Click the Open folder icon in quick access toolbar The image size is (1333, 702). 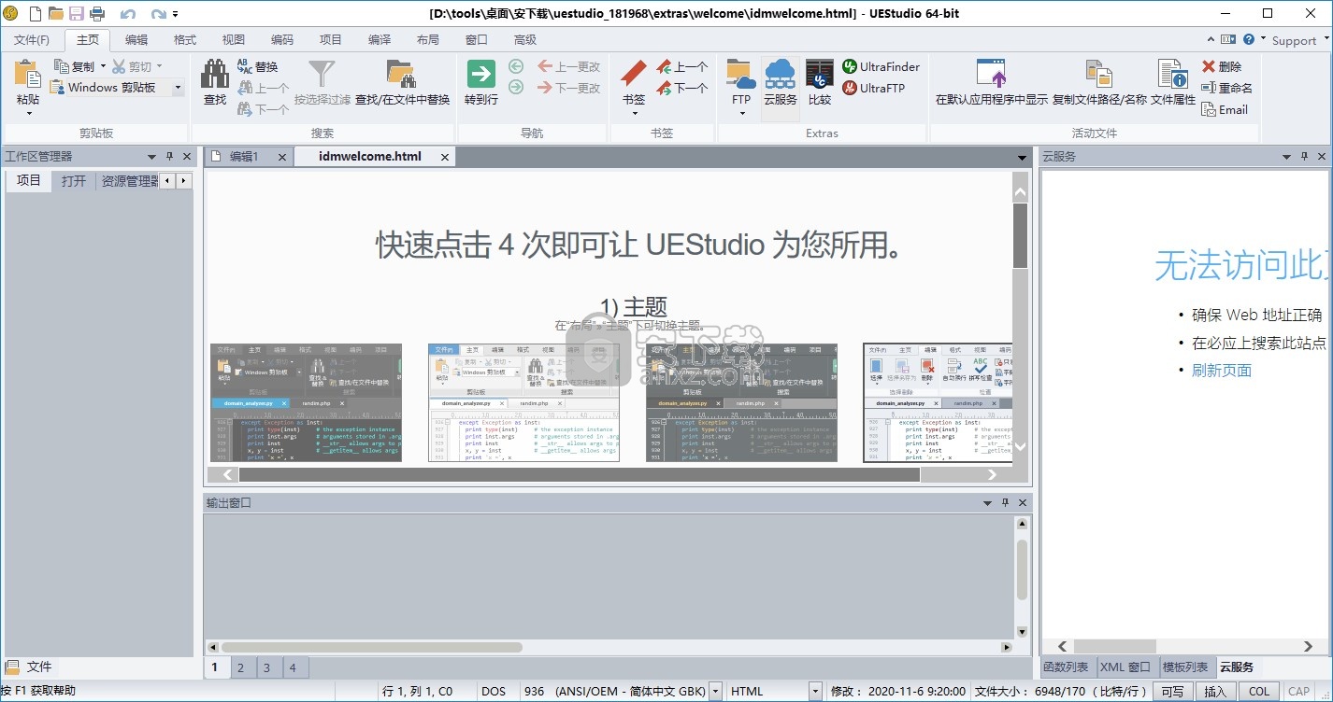tap(56, 13)
